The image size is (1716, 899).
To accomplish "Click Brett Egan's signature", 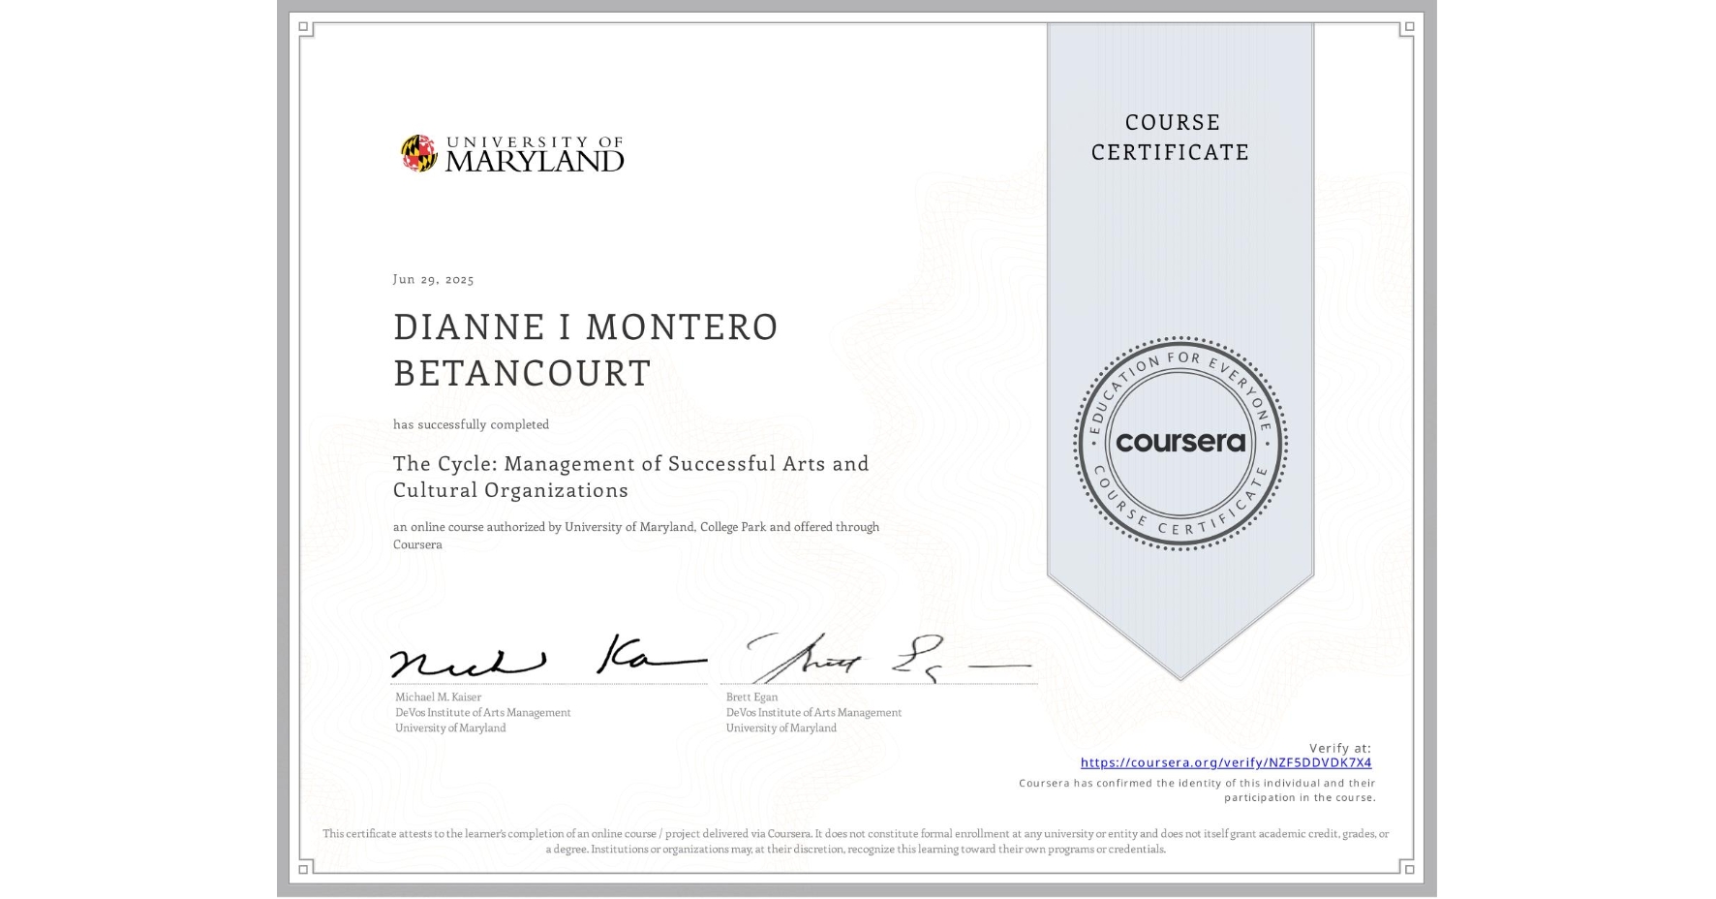I will point(889,658).
